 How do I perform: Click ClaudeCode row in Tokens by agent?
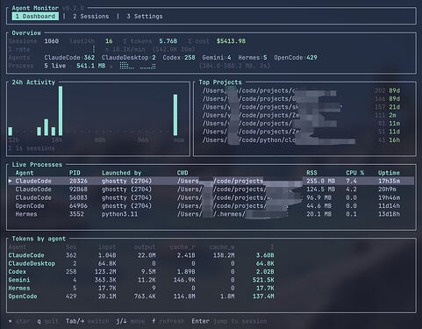tap(141, 255)
